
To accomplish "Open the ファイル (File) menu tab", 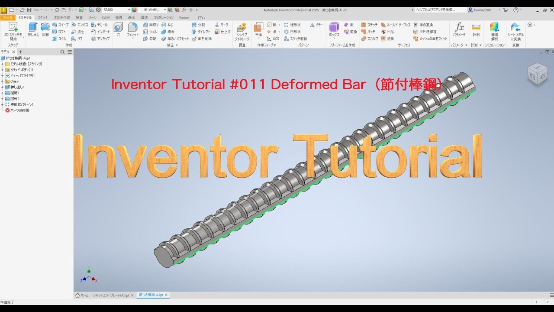I will point(8,18).
